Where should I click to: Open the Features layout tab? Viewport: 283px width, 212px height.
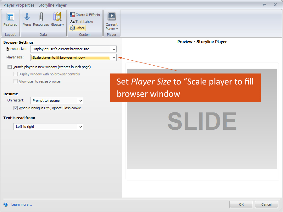click(10, 19)
